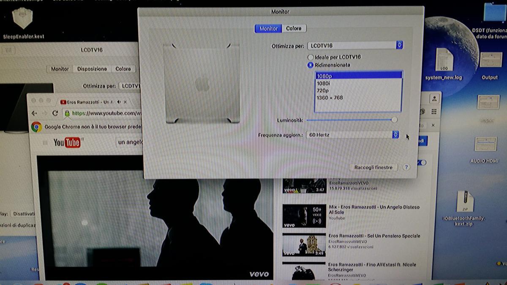Click the Chrome user profile icon
This screenshot has height=285, width=507.
pos(433,98)
